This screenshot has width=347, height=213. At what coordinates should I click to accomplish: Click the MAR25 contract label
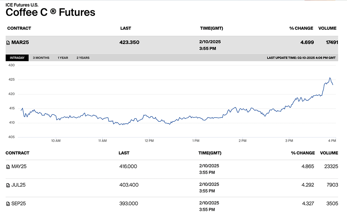20,42
